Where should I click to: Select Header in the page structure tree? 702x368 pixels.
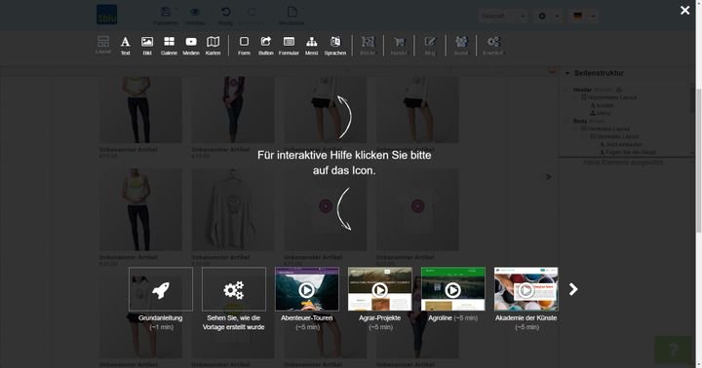pos(582,90)
